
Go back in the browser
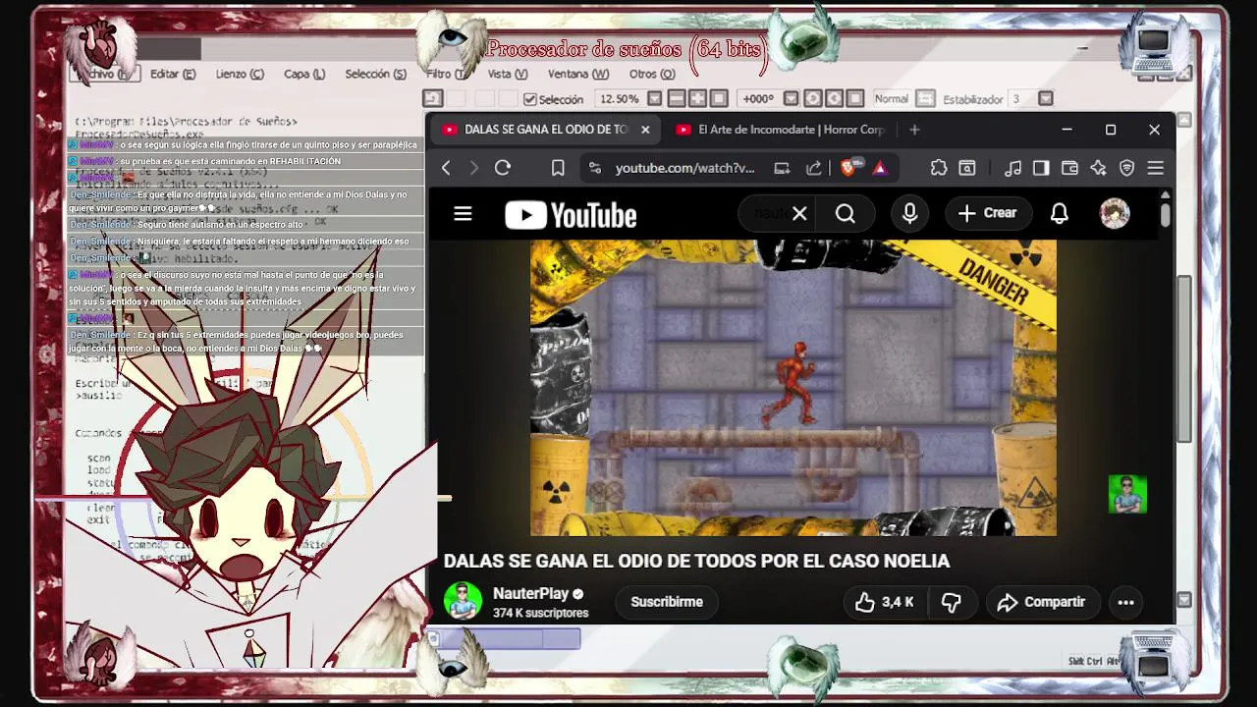coord(446,168)
